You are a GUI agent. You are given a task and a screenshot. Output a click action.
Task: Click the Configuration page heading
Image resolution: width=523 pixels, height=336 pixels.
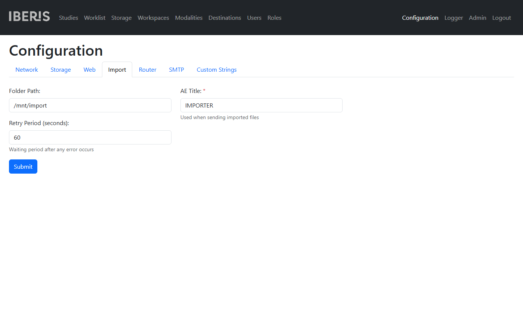point(56,50)
